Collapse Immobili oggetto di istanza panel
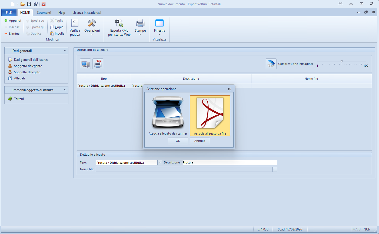This screenshot has width=379, height=234. [65, 90]
